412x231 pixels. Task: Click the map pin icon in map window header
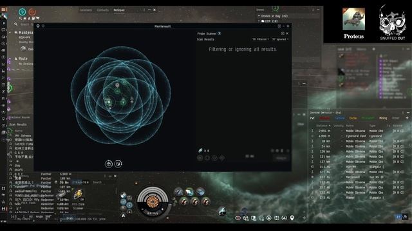38,26
